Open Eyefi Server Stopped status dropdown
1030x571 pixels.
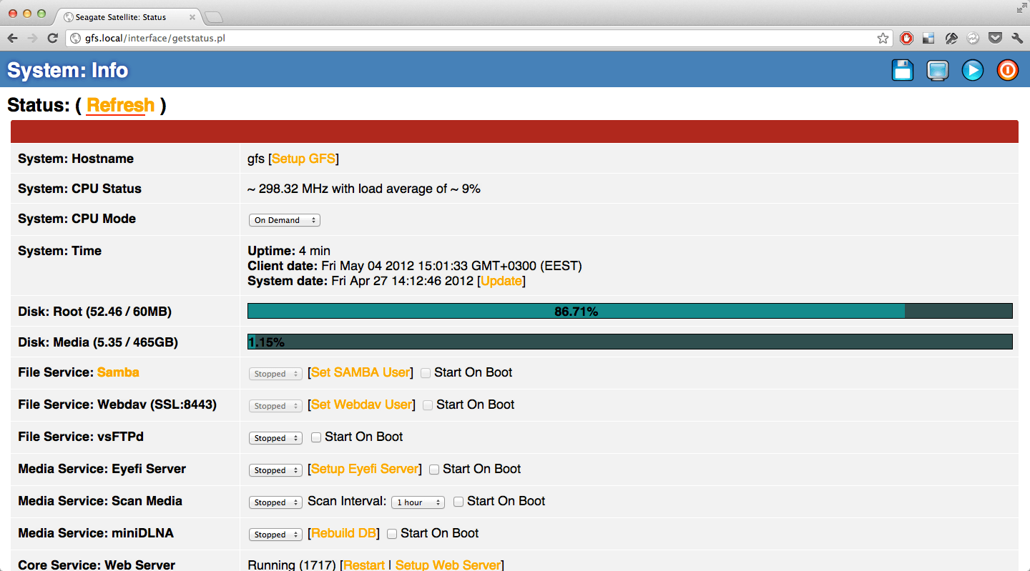click(x=275, y=470)
